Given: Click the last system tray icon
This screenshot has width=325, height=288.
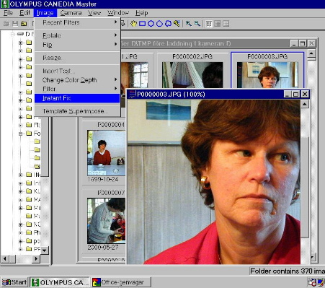Looking at the screenshot, I should [321, 282].
